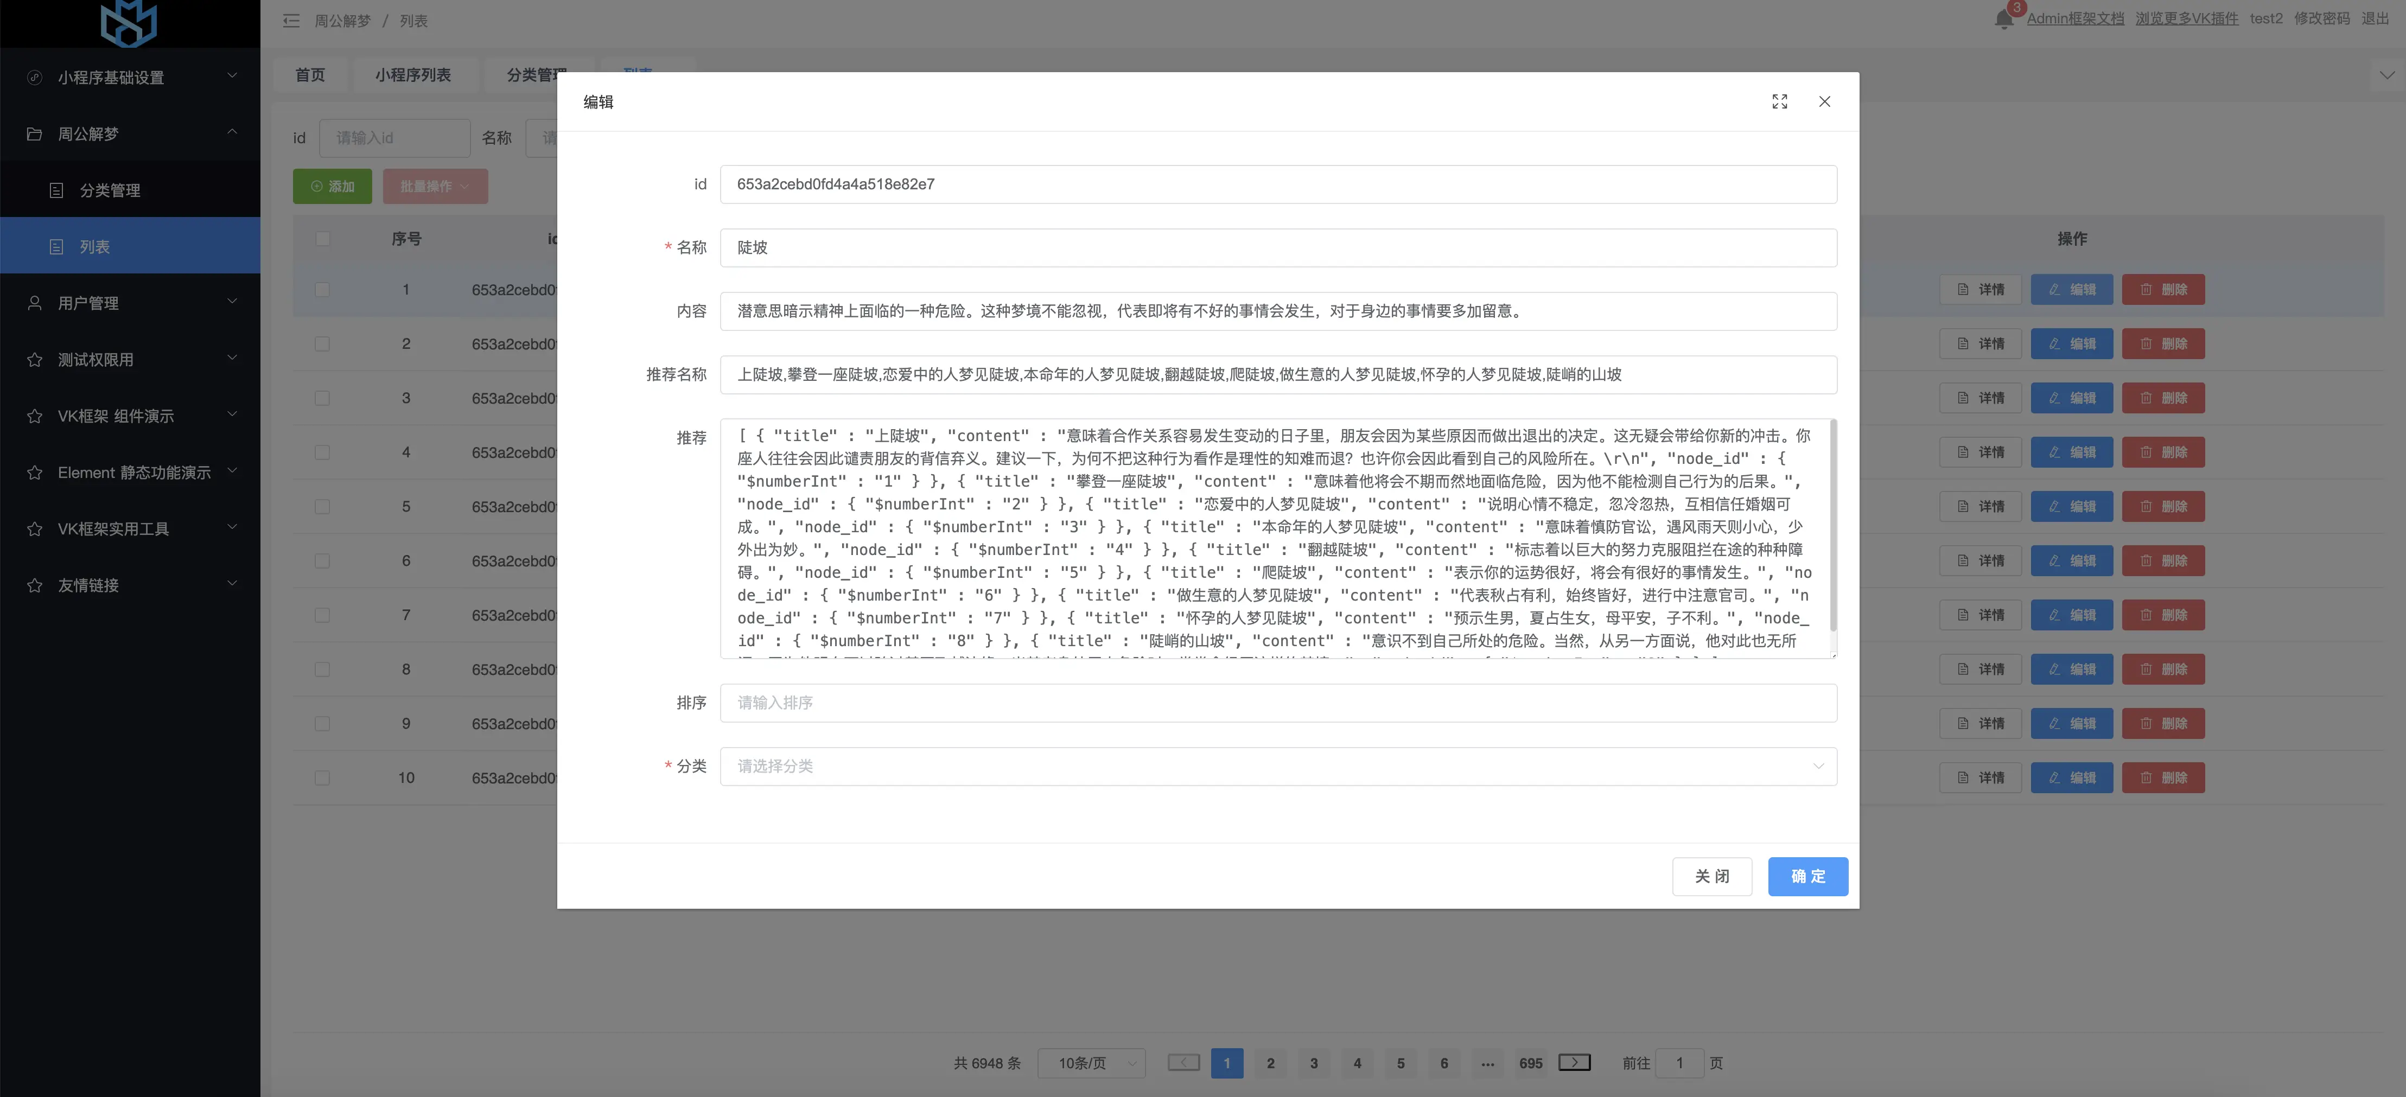
Task: Toggle the select-all checkbox in table header
Action: [x=322, y=239]
